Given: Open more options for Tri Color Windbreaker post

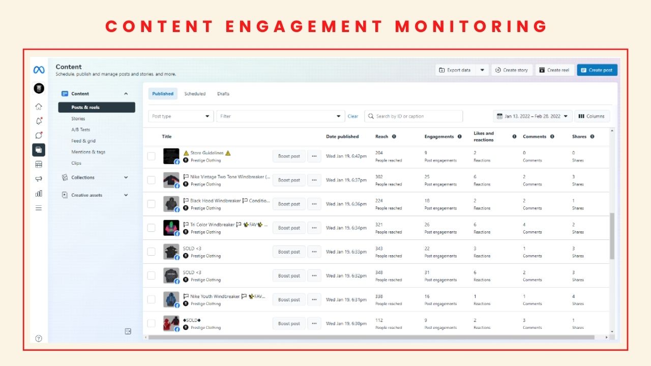Looking at the screenshot, I should [x=314, y=228].
